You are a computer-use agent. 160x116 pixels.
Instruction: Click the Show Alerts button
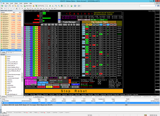point(43,82)
